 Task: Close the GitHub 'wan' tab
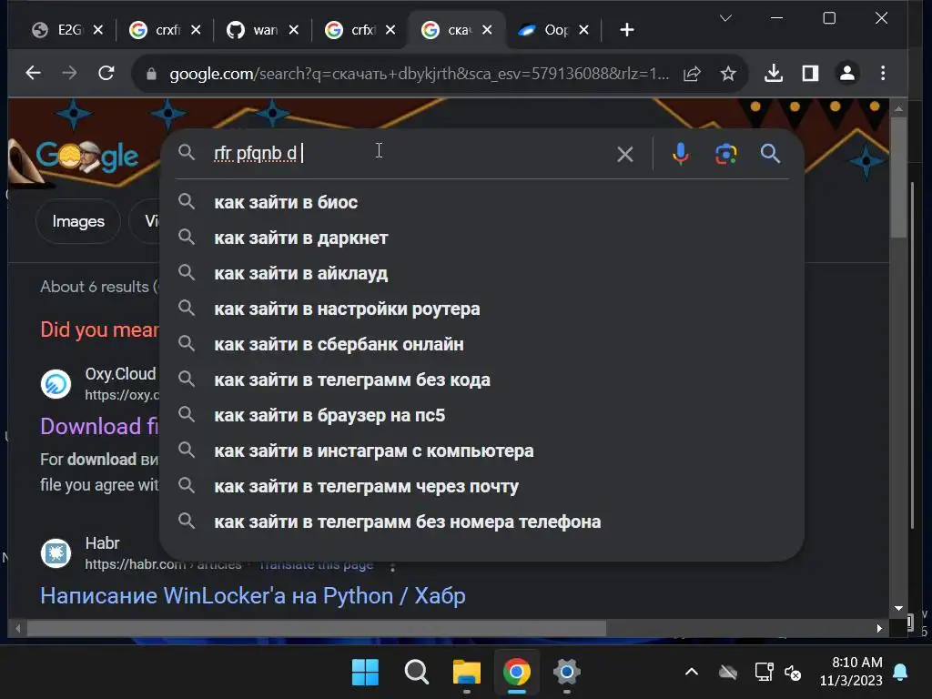294,30
